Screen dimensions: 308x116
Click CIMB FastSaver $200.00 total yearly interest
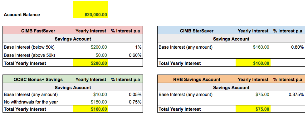point(91,63)
